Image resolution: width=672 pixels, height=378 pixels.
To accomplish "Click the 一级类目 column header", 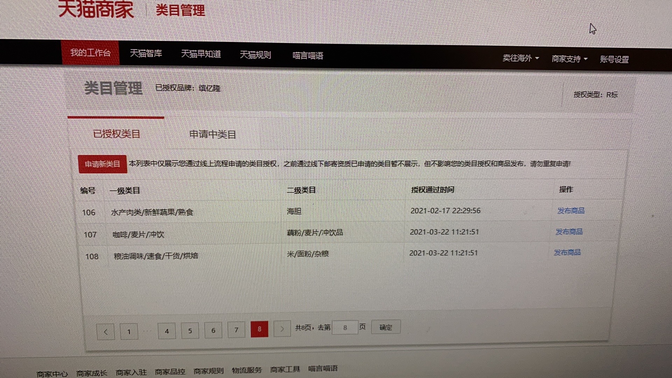I will (125, 191).
